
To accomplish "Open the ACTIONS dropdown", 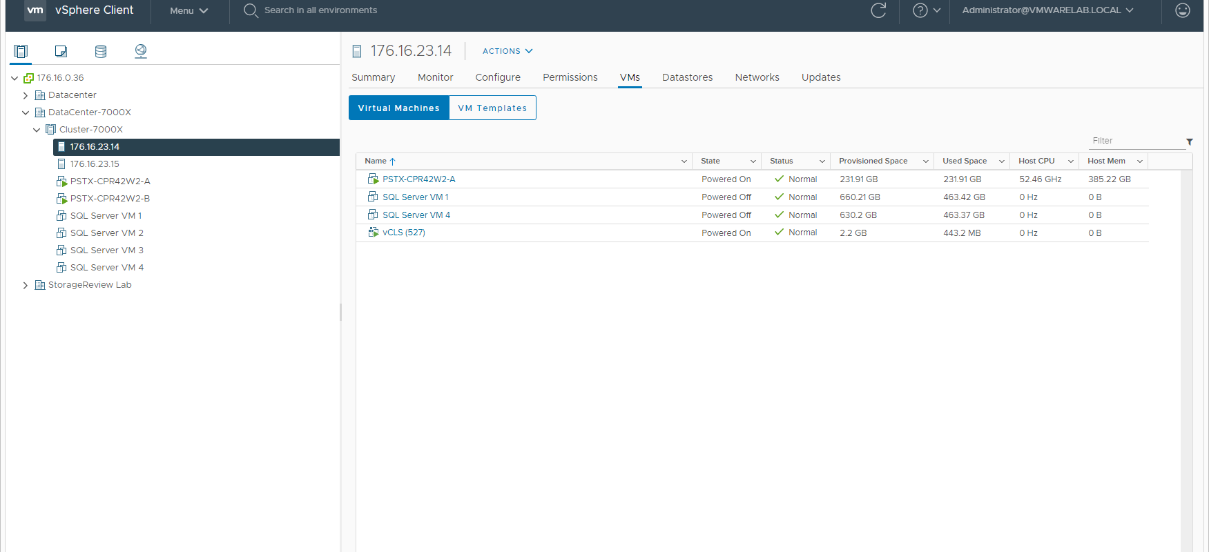I will pos(507,51).
